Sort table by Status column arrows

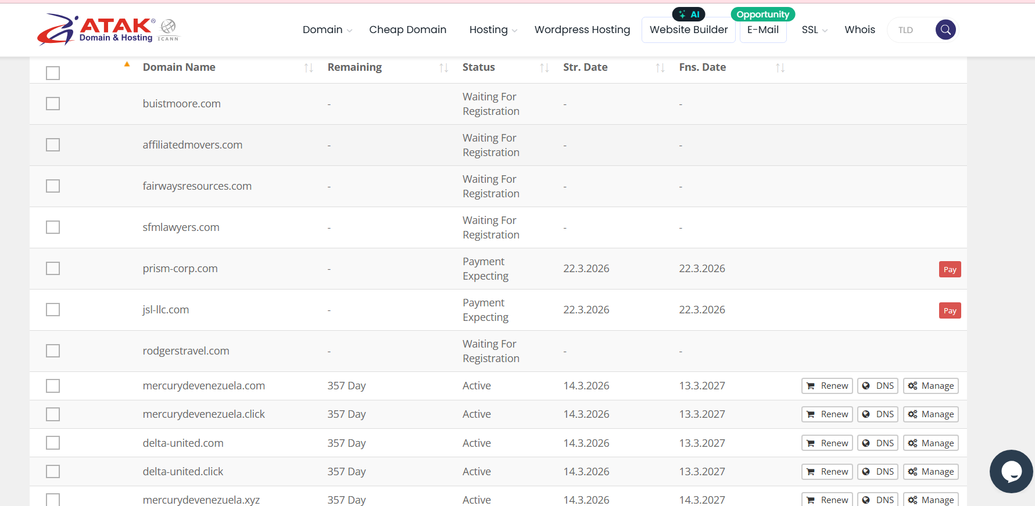tap(544, 68)
